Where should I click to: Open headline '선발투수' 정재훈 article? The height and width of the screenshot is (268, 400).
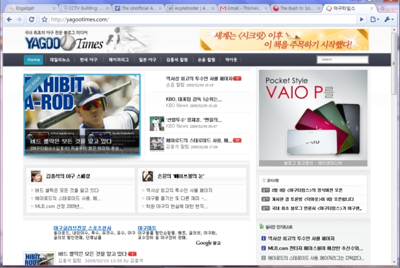[194, 120]
